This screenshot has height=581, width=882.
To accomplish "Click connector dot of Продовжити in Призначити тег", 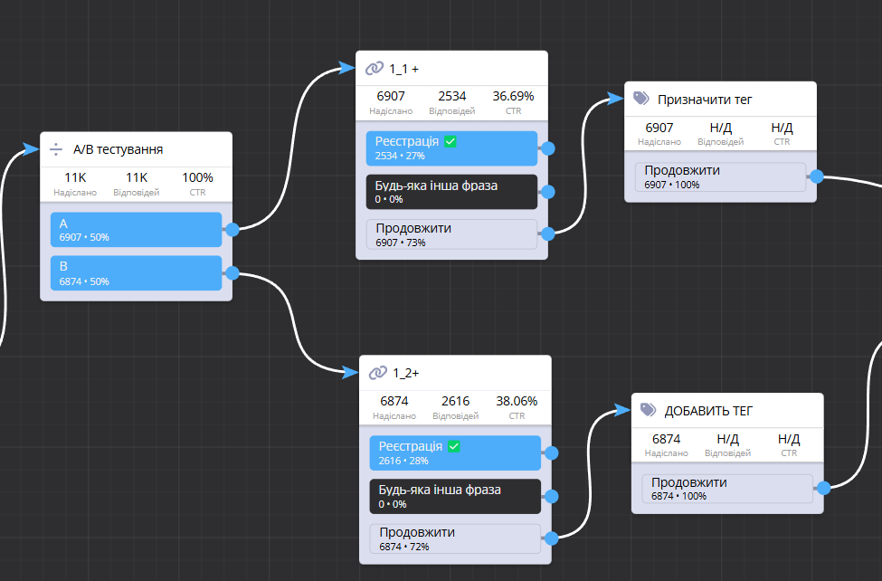I will point(817,176).
